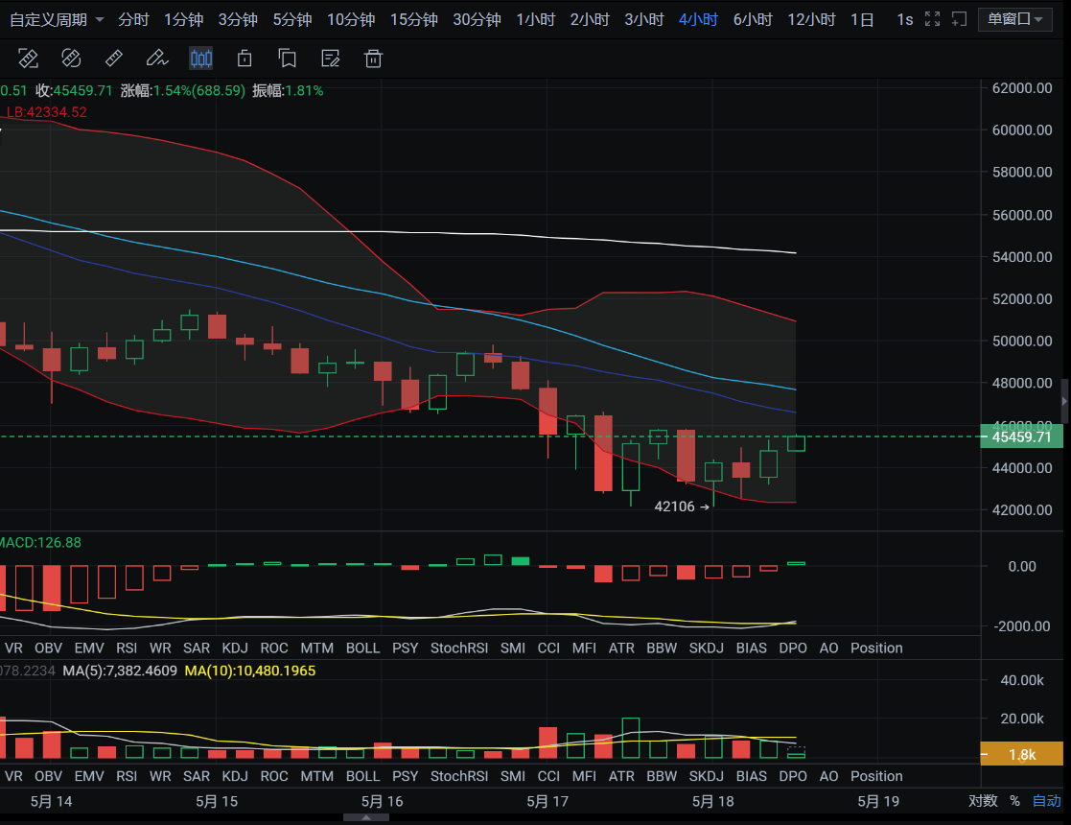Open the 自定义周期 dropdown
1071x825 pixels.
(56, 20)
